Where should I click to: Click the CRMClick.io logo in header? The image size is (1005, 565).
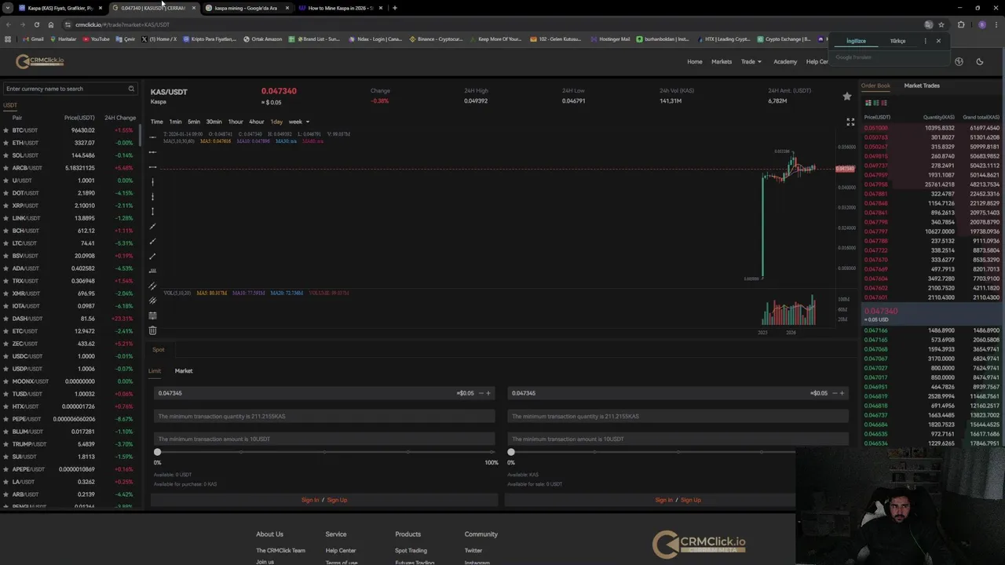[40, 61]
